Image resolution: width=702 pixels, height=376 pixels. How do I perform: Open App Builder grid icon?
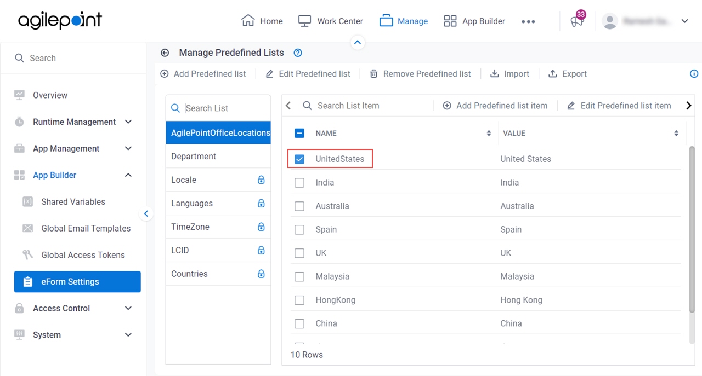pos(450,21)
